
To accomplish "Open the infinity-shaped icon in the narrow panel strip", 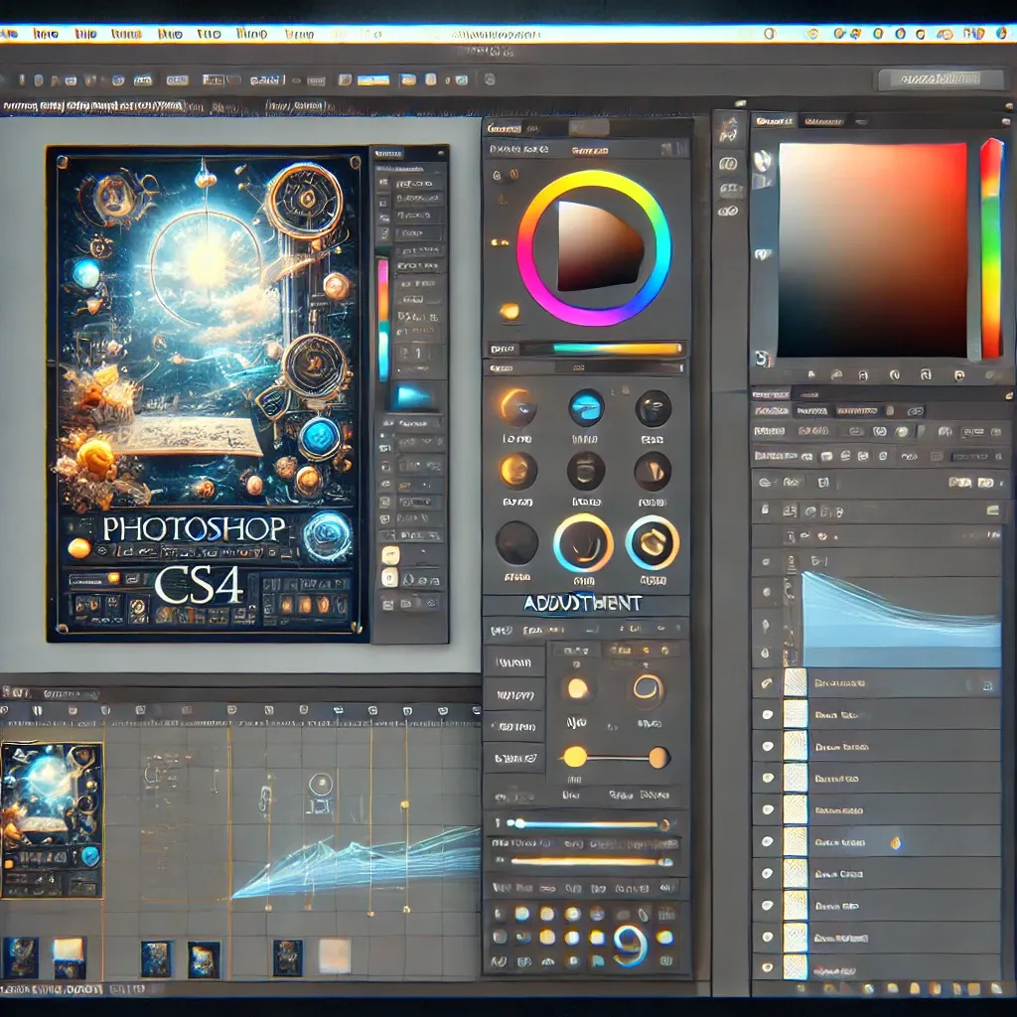I will click(728, 211).
